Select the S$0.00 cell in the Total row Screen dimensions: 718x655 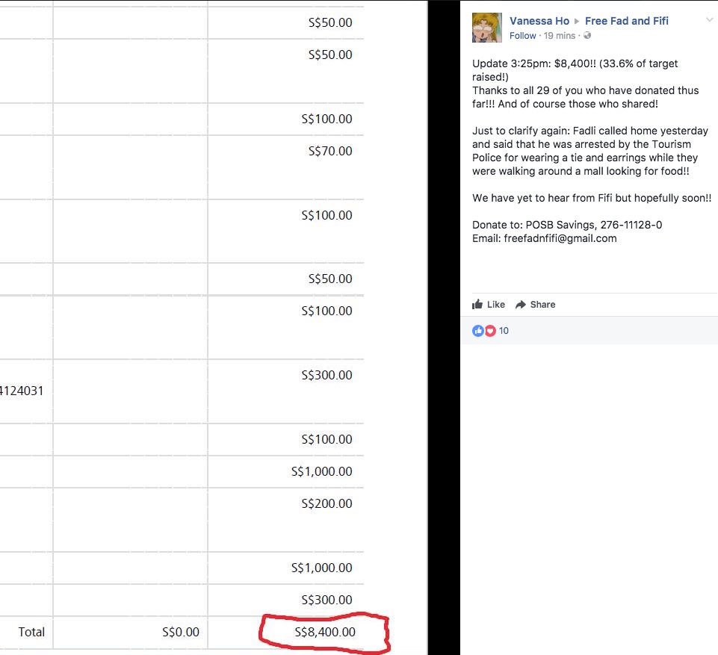(x=180, y=632)
